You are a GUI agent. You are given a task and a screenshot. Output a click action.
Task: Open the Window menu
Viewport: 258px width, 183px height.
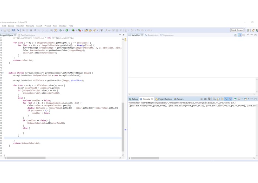(x=63, y=26)
